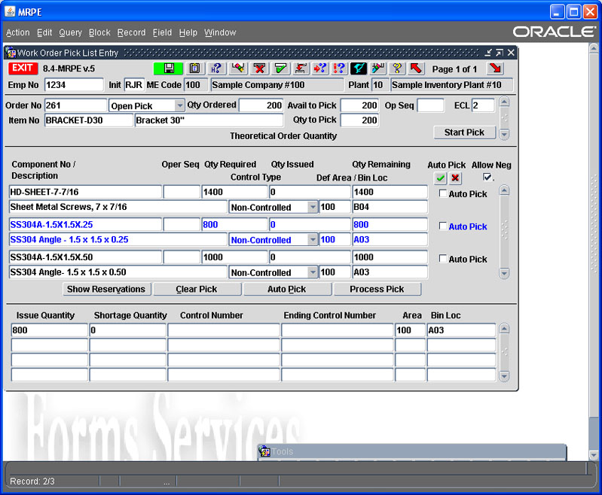
Task: Click the red down-right arrow next page icon
Action: coord(495,68)
